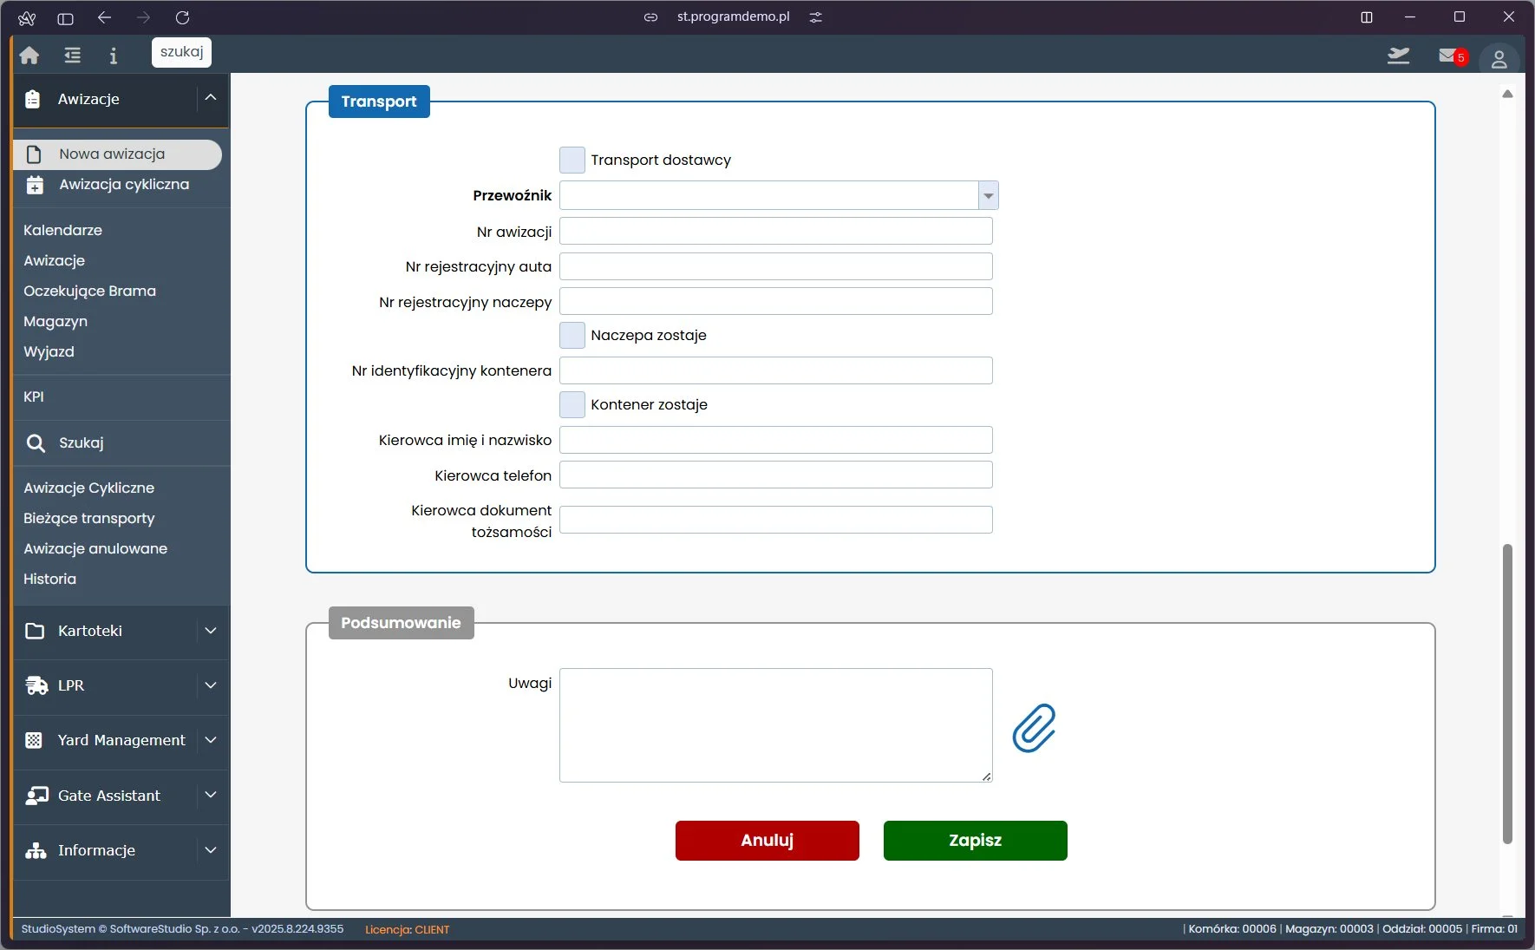Viewport: 1535px width, 950px height.
Task: Open the information icon in top bar
Action: point(113,55)
